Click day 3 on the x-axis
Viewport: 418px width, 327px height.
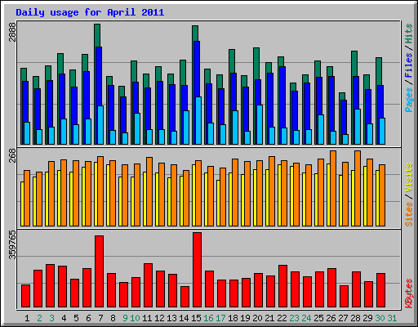[x=51, y=318]
